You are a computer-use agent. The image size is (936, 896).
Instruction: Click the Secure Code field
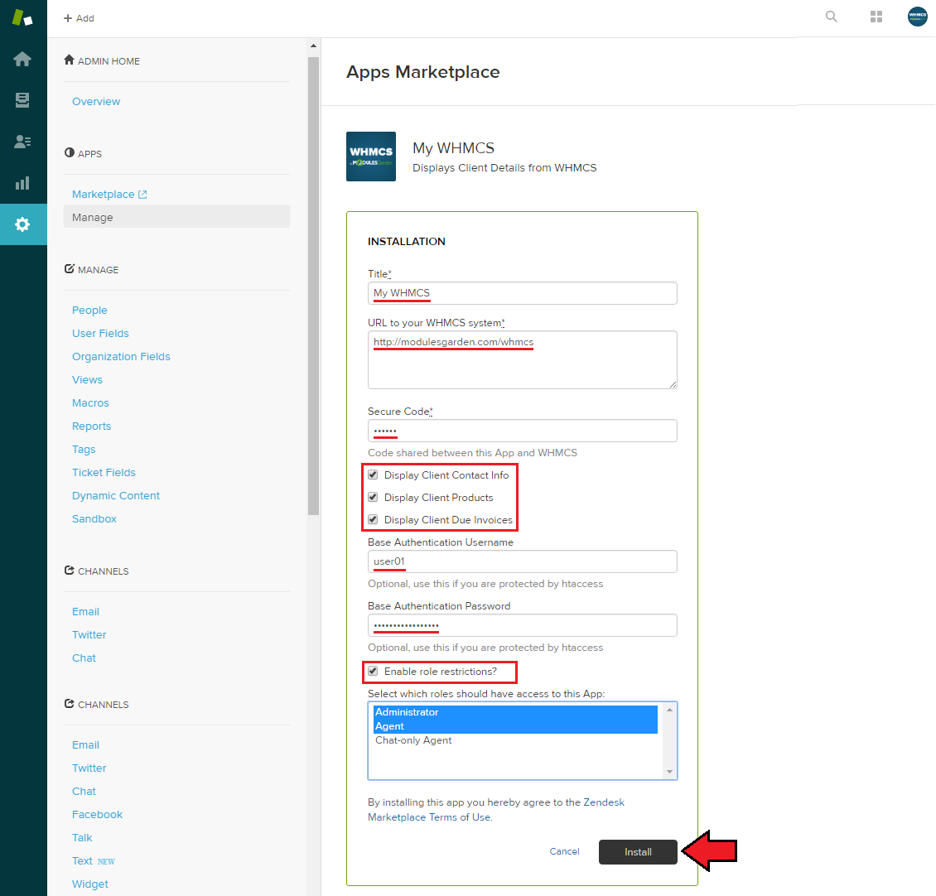(x=523, y=431)
